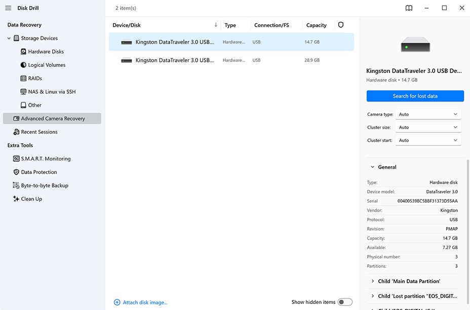This screenshot has height=310, width=470.
Task: Open S.M.A.R.T. Monitoring tool
Action: tap(46, 159)
